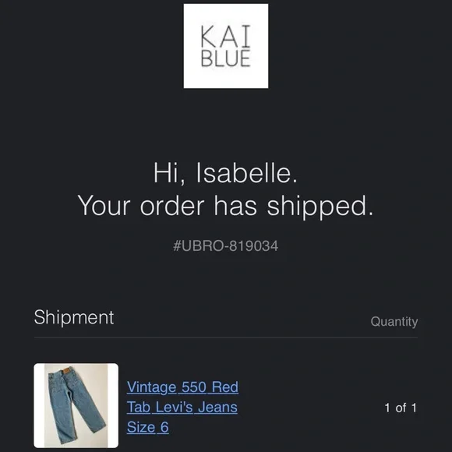This screenshot has height=452, width=452.
Task: Click the word shipped in the headline
Action: point(320,207)
